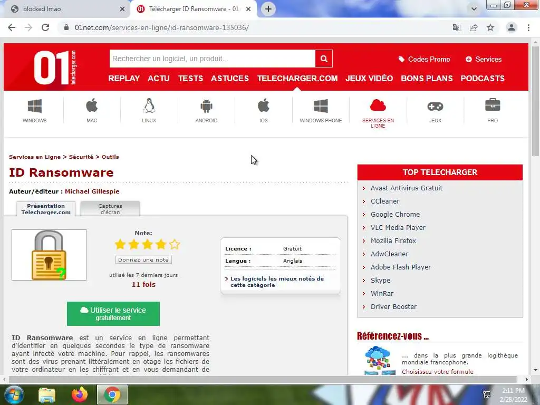
Task: Rate with the fifth empty star
Action: [x=175, y=244]
